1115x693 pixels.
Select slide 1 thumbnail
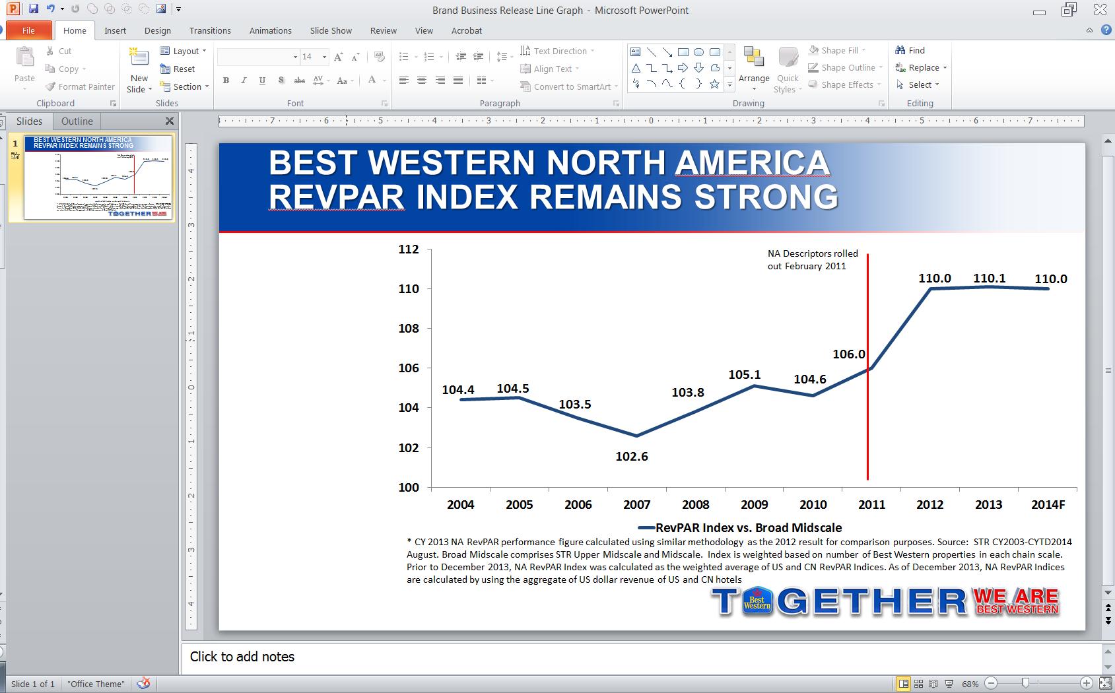(98, 178)
